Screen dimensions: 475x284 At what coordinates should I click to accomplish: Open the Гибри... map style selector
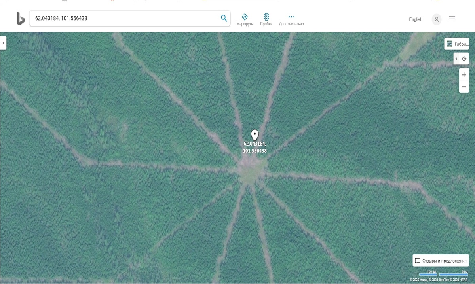coord(457,44)
